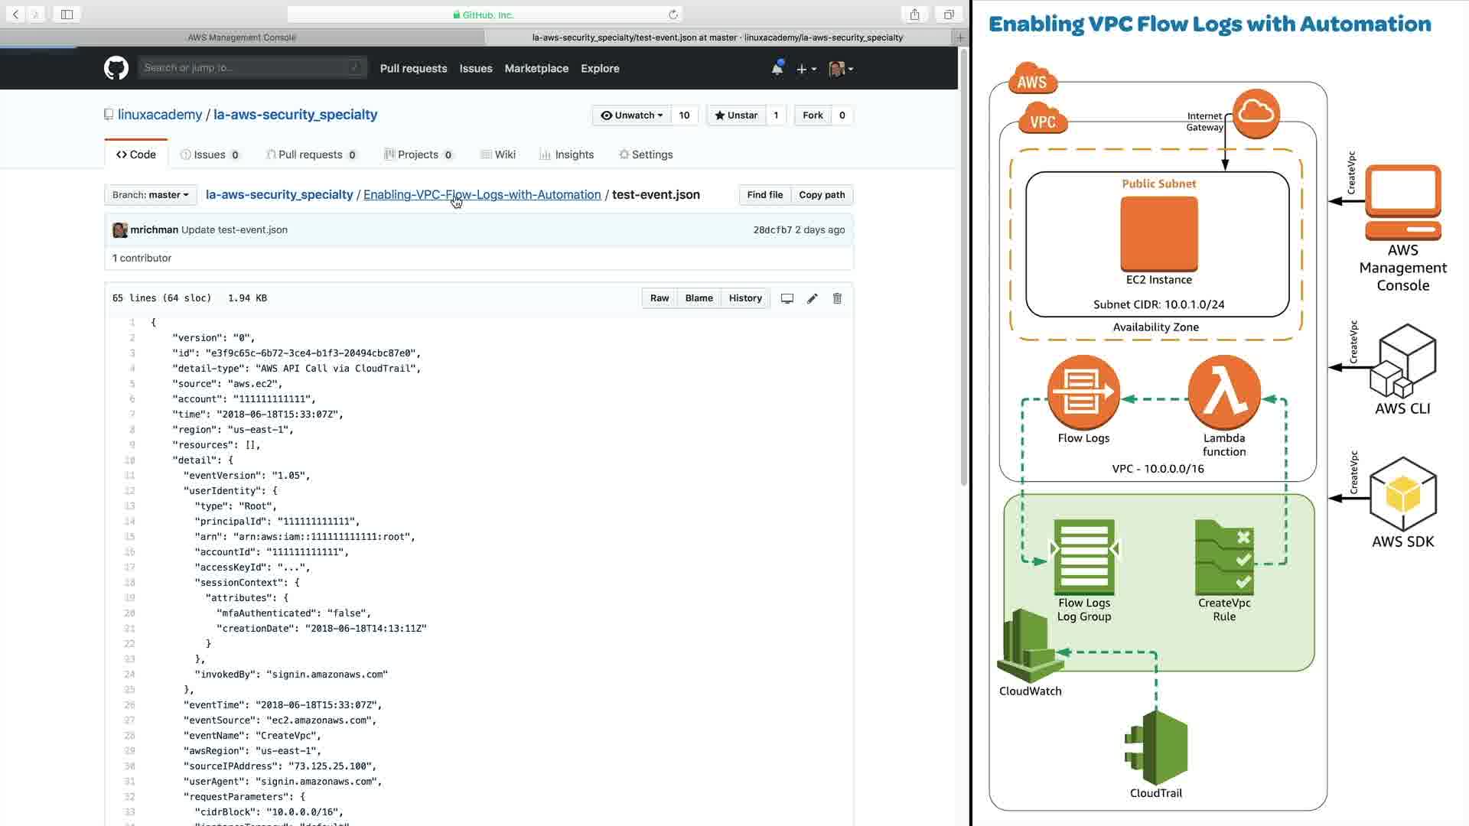This screenshot has height=826, width=1469.
Task: Focus the Search or jump to field
Action: click(x=245, y=68)
